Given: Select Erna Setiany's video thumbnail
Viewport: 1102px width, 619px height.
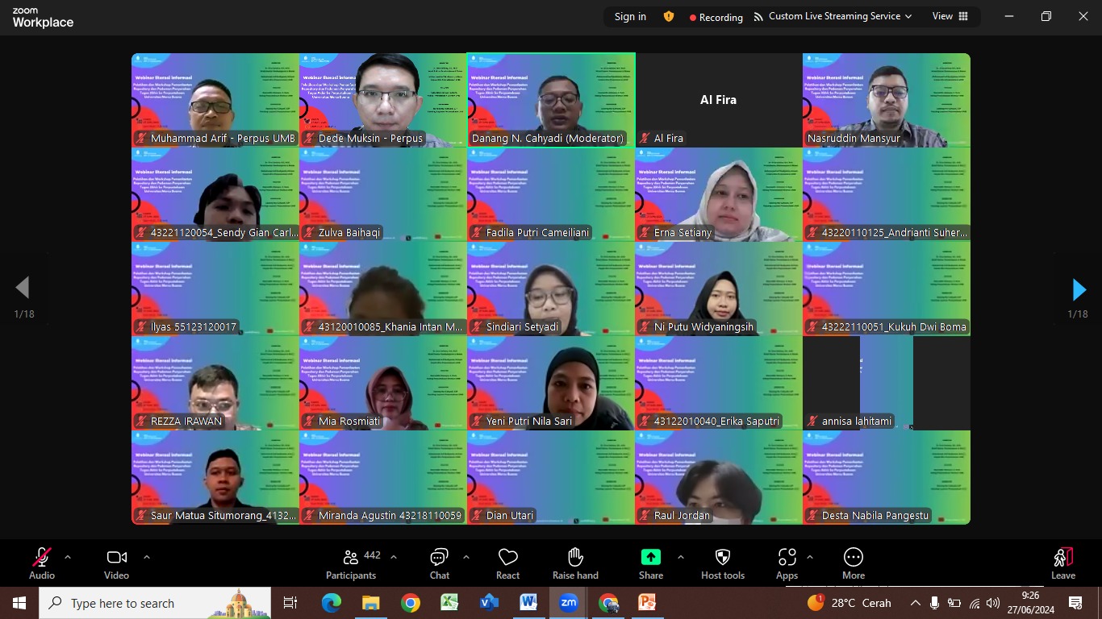Looking at the screenshot, I should [718, 194].
